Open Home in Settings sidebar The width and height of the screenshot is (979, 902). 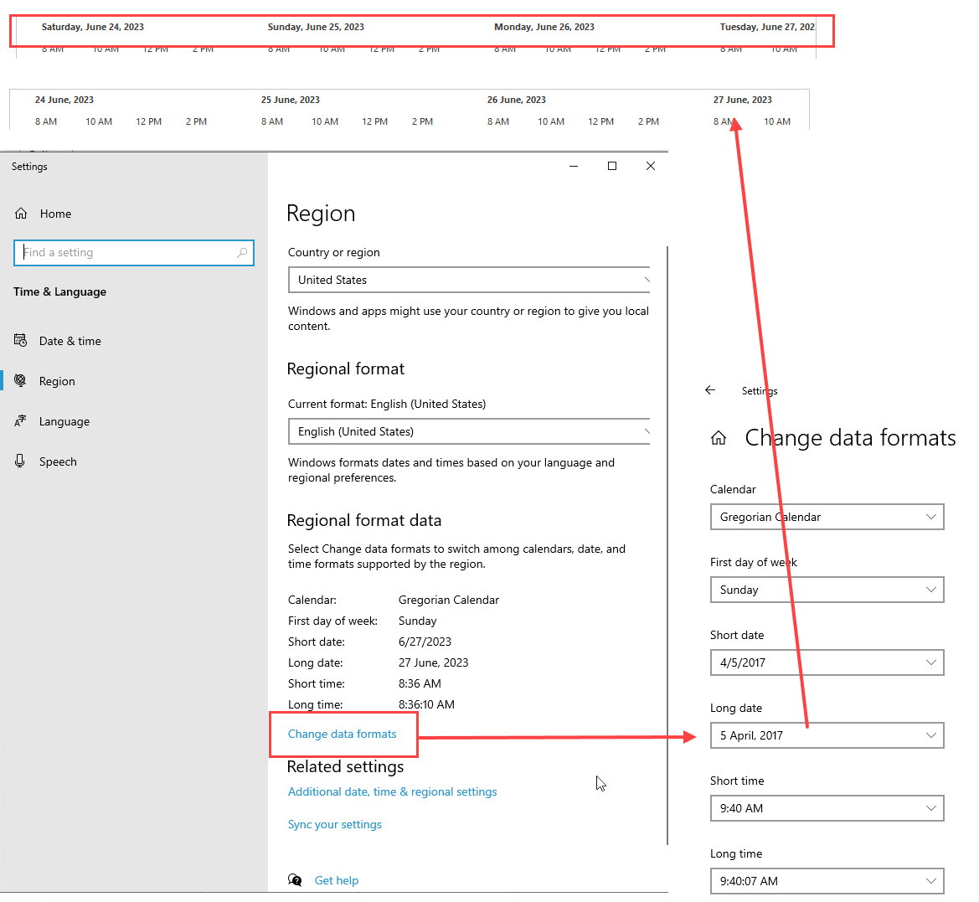tap(55, 214)
